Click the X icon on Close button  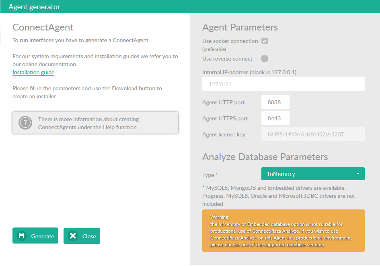click(73, 236)
